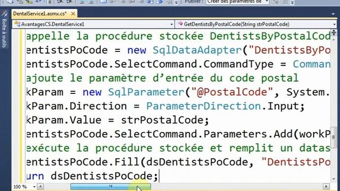Click the horizontal scrollbar right arrow
Viewport: 340px width, 191px height.
click(326, 186)
